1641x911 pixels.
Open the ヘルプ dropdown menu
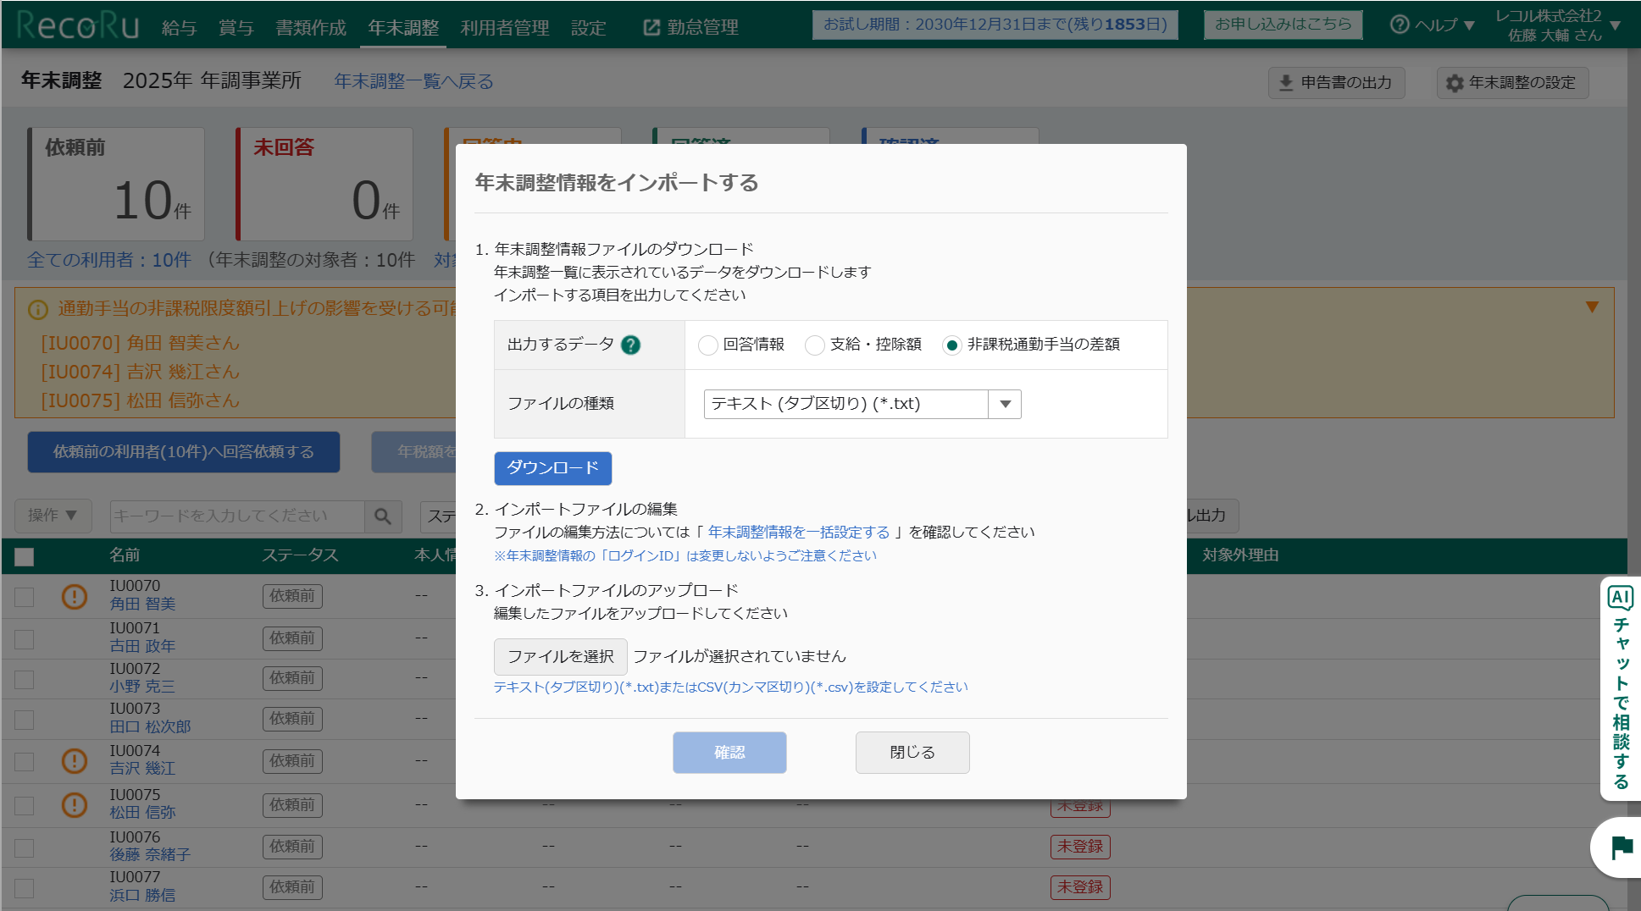click(x=1433, y=25)
